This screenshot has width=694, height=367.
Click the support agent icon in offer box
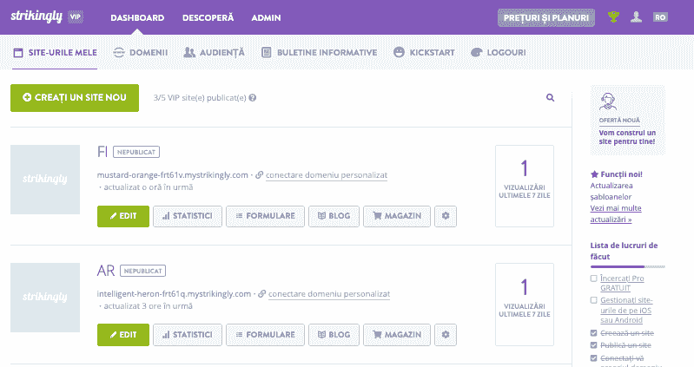click(x=608, y=102)
